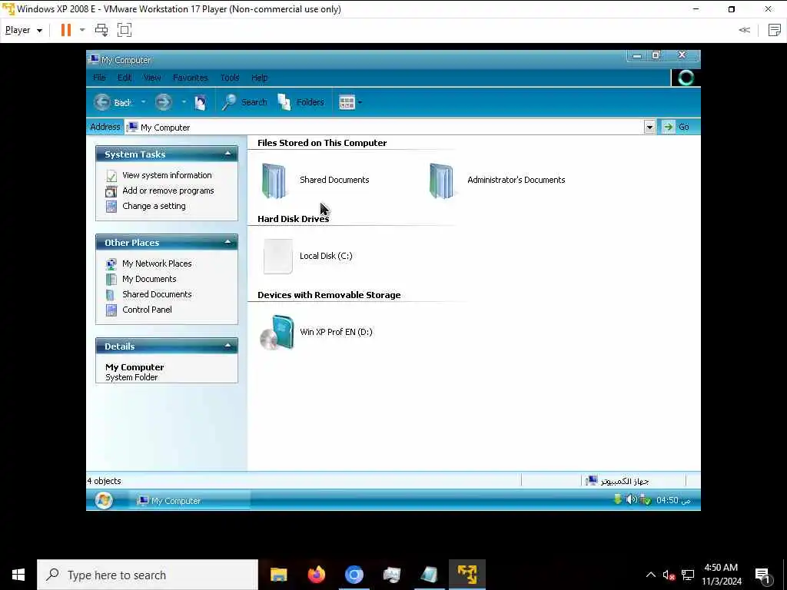Click the VMware collapse toolbar chevrons
Image resolution: width=787 pixels, height=590 pixels.
(x=744, y=30)
